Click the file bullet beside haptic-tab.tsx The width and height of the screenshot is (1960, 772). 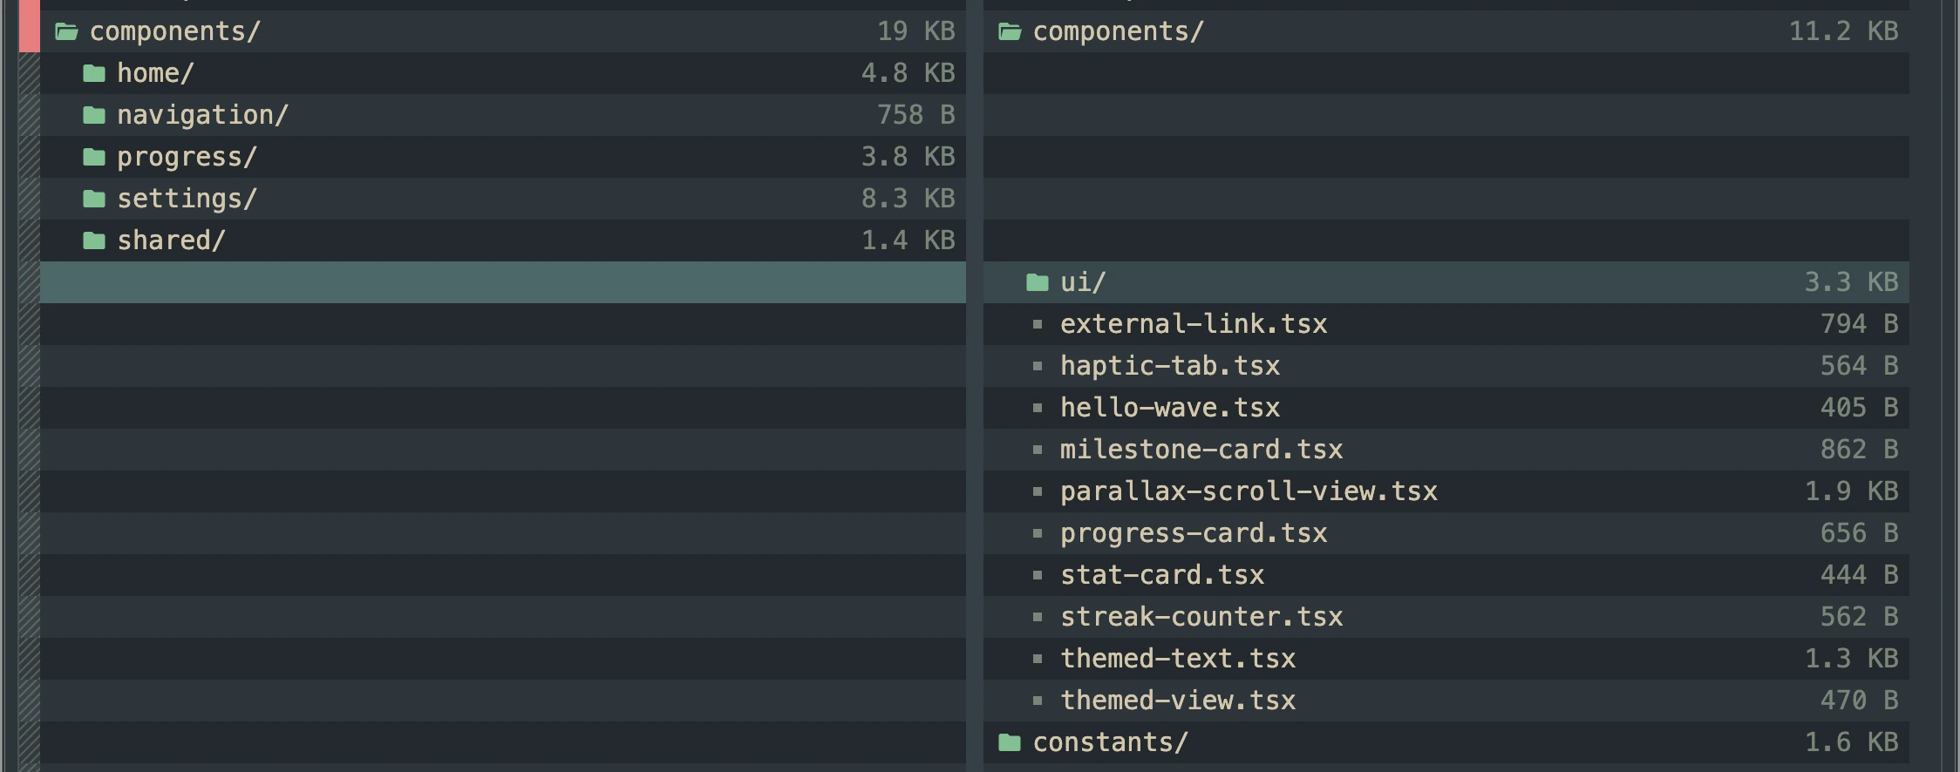coord(1038,366)
